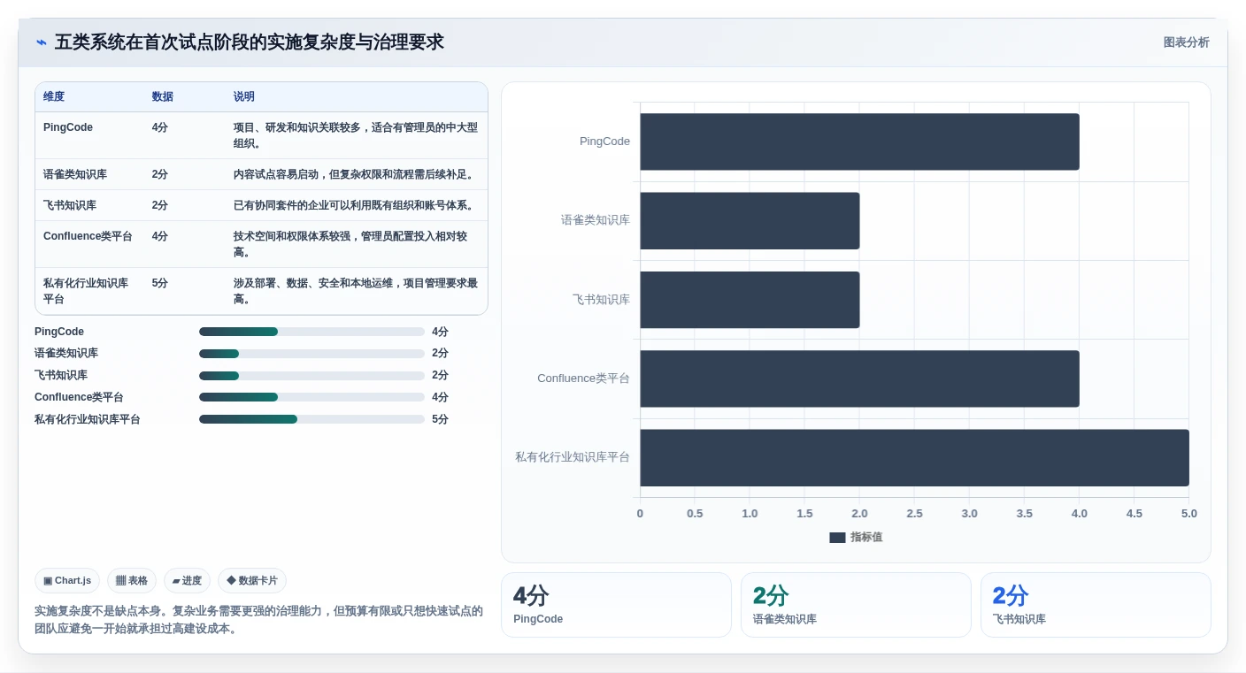Screen dimensions: 1246x673
Task: Click the 5分 value in the table
Action: point(160,283)
